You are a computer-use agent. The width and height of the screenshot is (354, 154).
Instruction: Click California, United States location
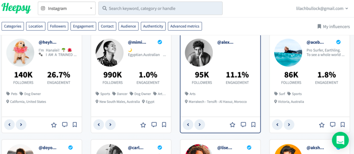[x=26, y=102]
